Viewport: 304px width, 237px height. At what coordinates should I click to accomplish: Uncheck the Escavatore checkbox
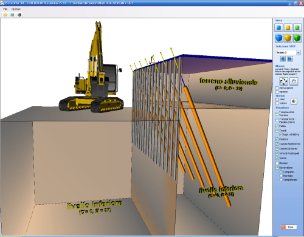pyautogui.click(x=277, y=168)
